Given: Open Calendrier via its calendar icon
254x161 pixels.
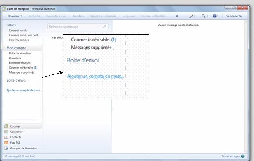Looking at the screenshot, I should click(x=6, y=132).
